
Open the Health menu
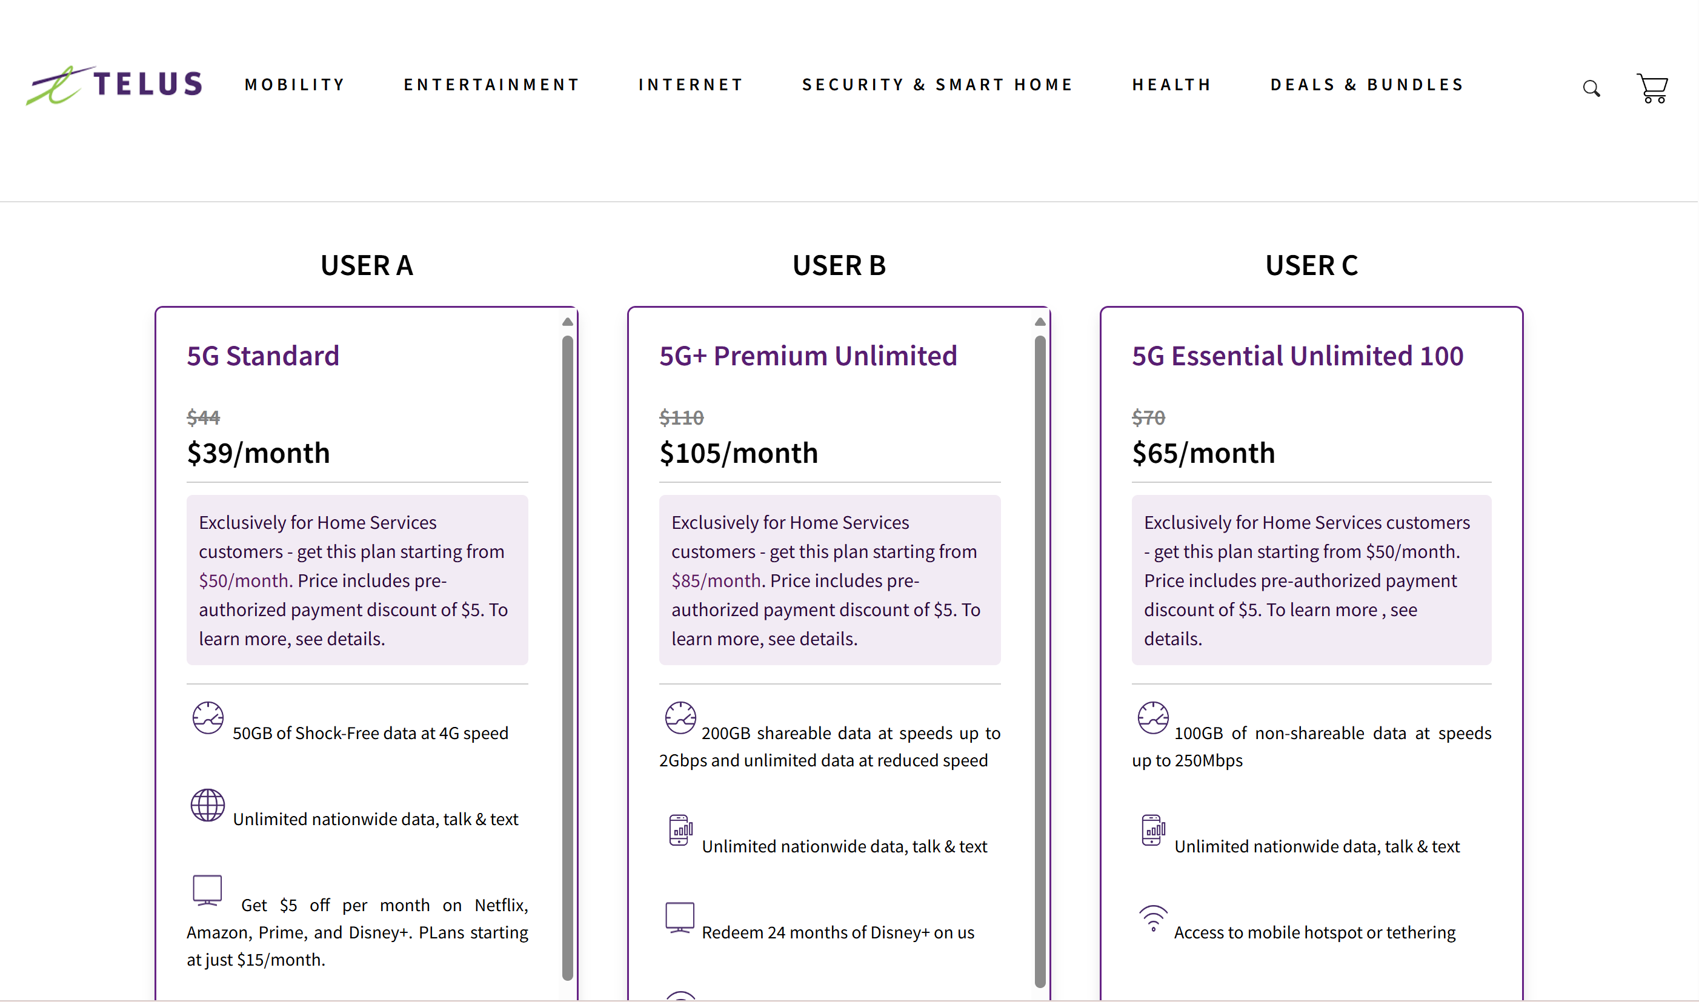click(1172, 85)
